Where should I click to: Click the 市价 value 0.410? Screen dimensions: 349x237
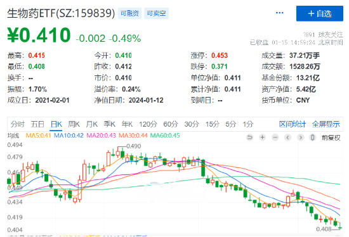(123, 78)
